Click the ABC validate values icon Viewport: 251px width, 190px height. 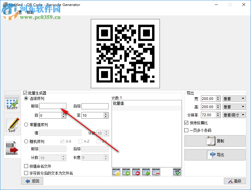pos(177,172)
